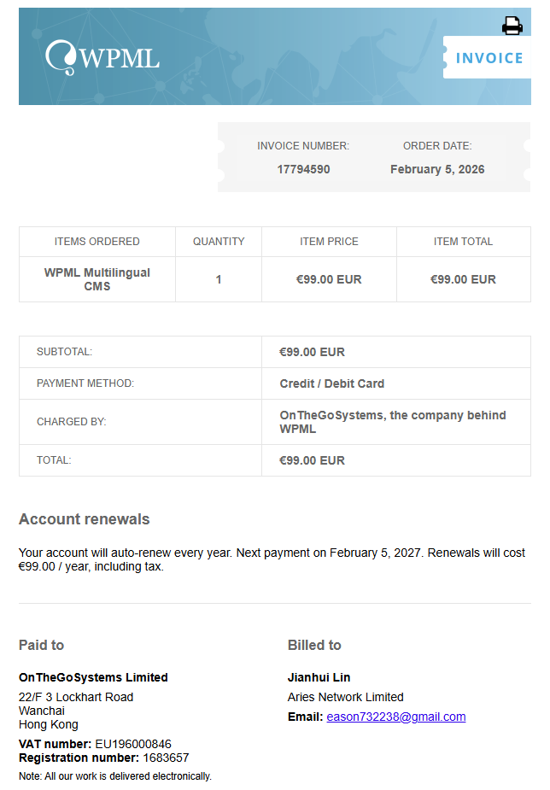This screenshot has width=550, height=790.
Task: Click the TOTAL €99.00 EUR amount
Action: click(312, 460)
